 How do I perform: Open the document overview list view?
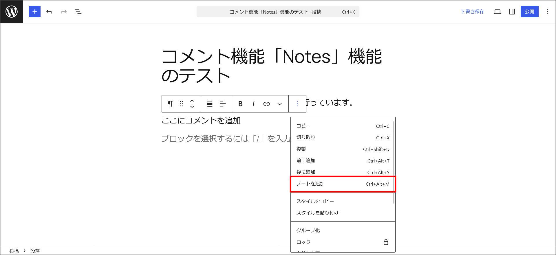click(78, 12)
